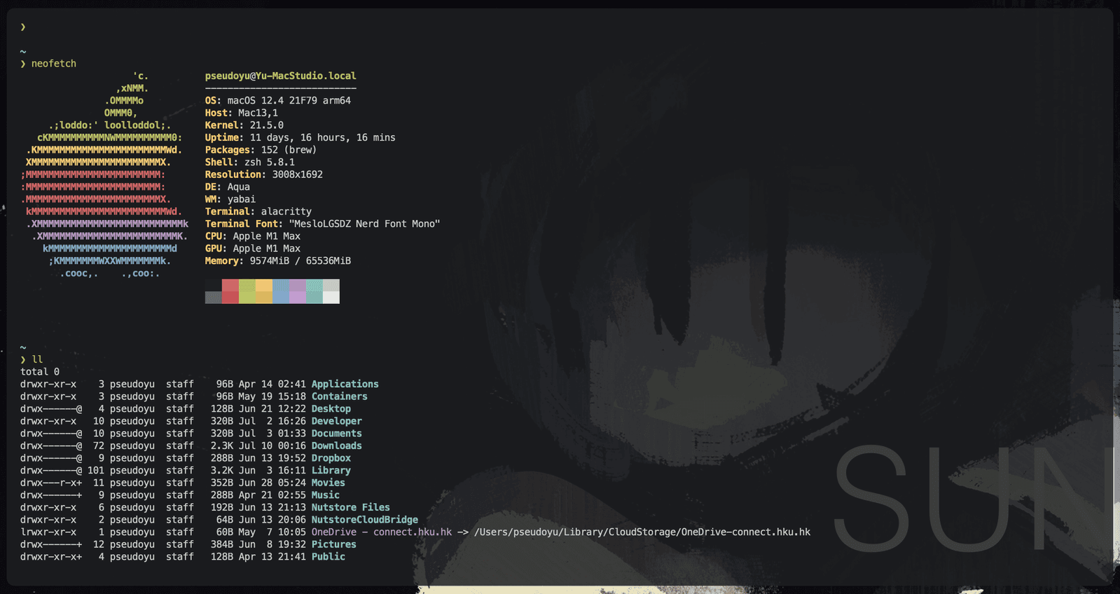The image size is (1120, 594).
Task: Click the 'Downloads' directory name
Action: (336, 445)
